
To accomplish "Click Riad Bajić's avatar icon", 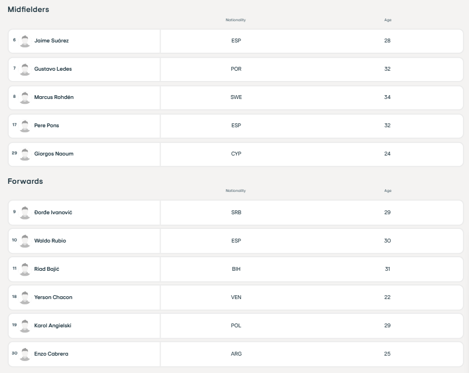I will click(25, 270).
